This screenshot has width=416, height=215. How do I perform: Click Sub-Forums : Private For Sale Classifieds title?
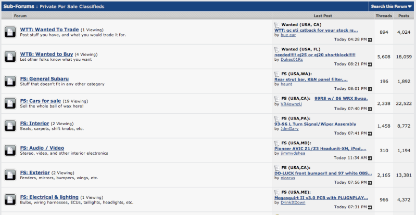(x=54, y=6)
